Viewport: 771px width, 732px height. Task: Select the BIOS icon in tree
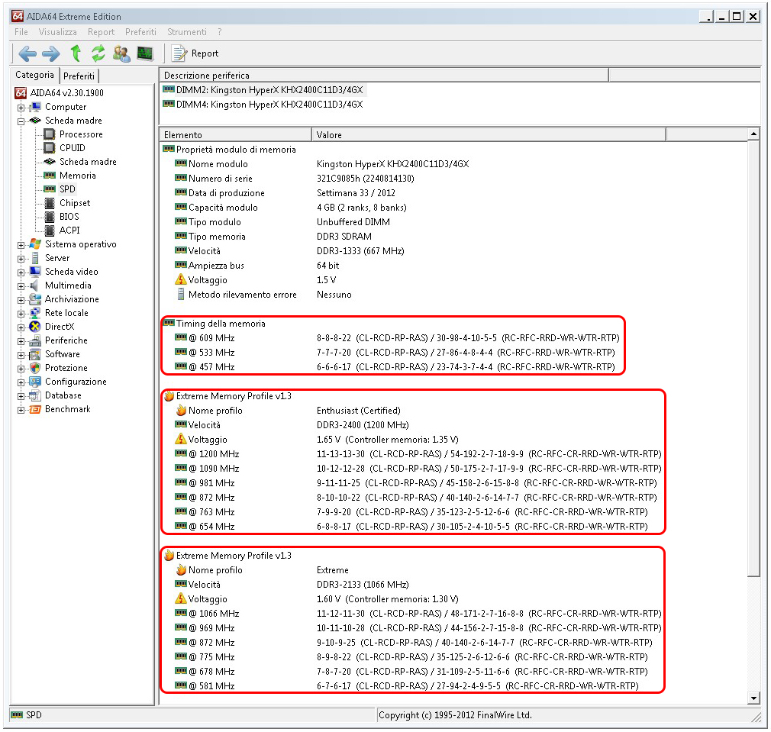click(49, 217)
